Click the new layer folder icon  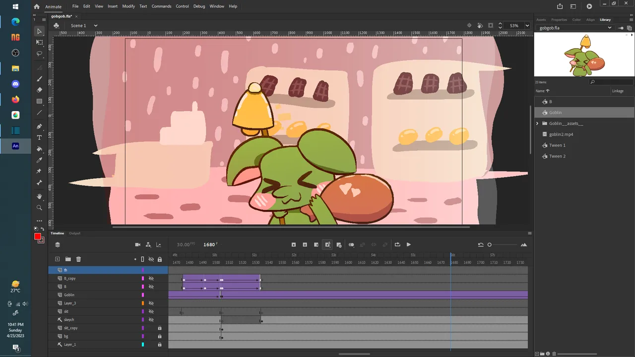tap(68, 259)
